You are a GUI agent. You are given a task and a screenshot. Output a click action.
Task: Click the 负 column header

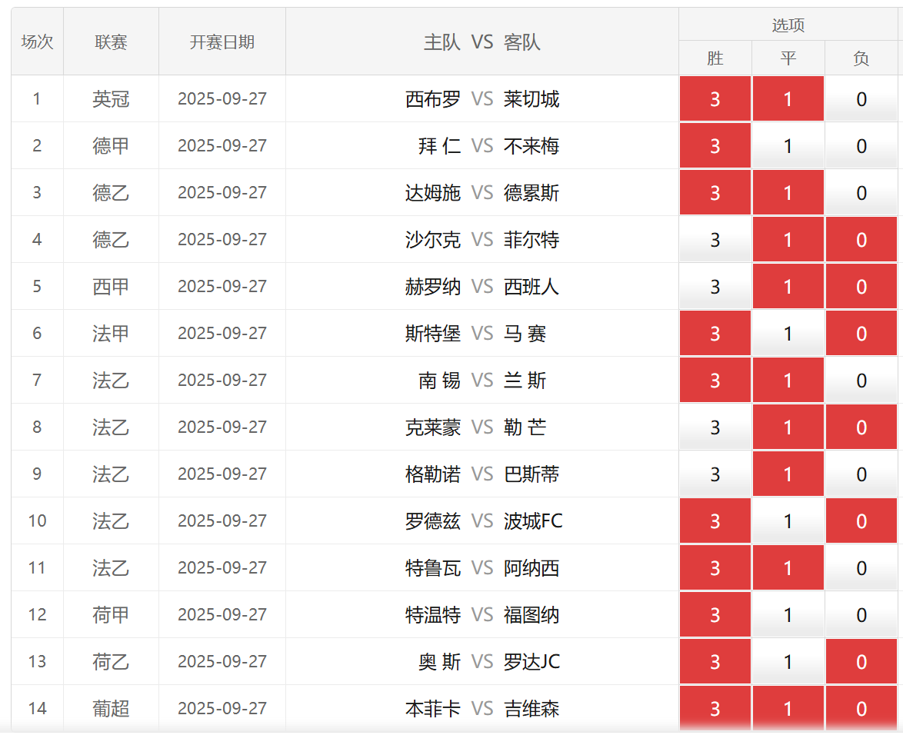click(x=861, y=58)
